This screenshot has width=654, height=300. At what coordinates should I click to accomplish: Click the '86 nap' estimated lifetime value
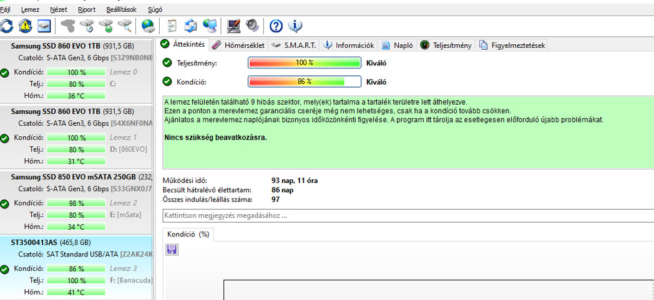[282, 190]
